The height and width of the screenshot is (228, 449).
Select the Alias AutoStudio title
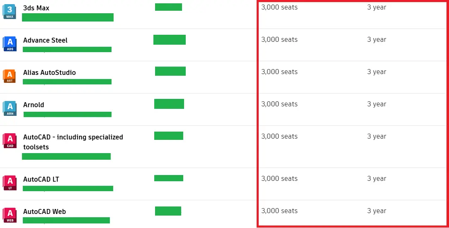(49, 72)
